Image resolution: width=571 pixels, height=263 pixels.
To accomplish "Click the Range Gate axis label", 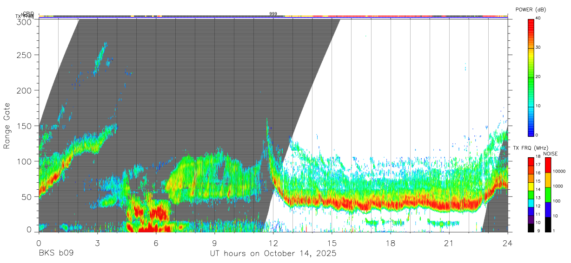I will (x=7, y=126).
